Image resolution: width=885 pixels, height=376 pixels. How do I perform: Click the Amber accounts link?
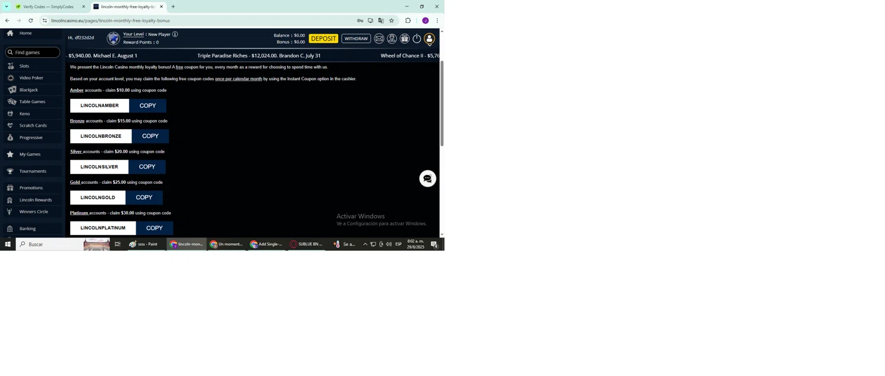[77, 90]
